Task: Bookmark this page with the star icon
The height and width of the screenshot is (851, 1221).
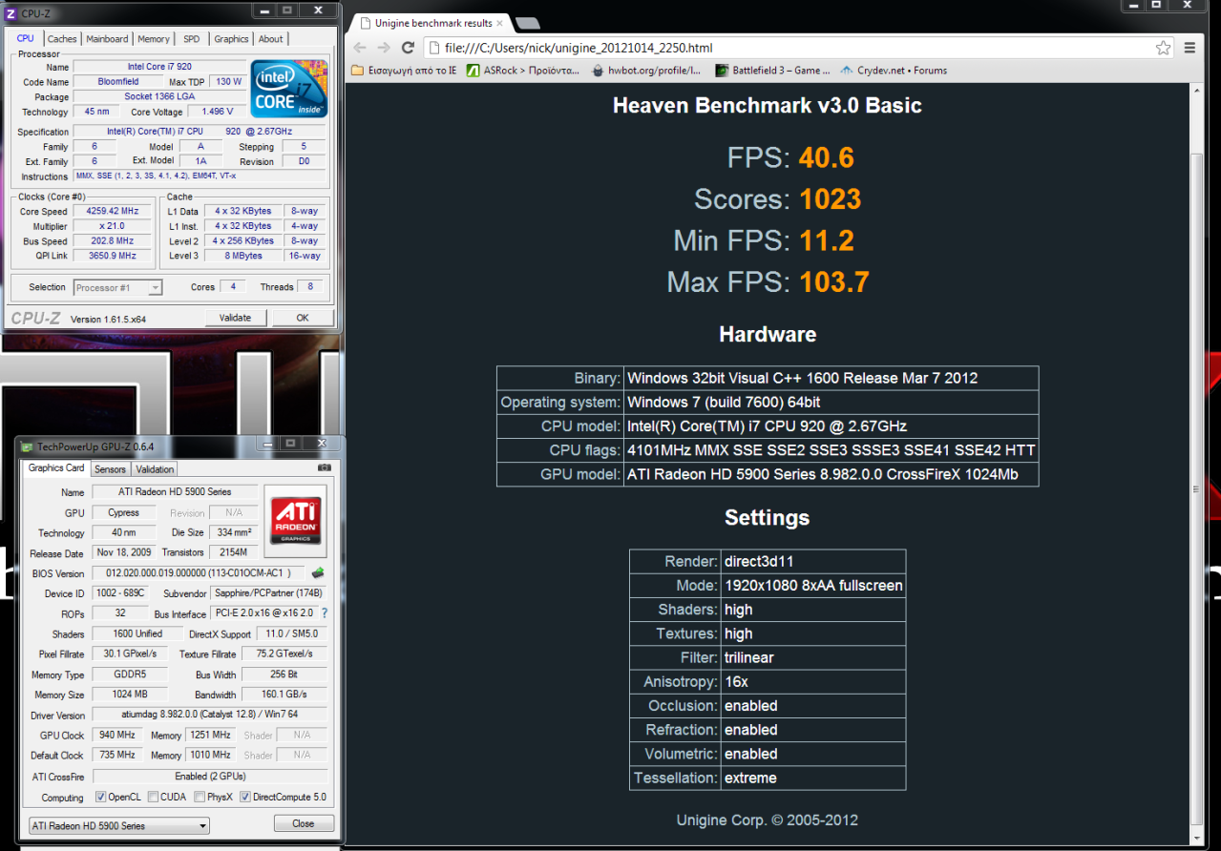Action: click(x=1163, y=48)
